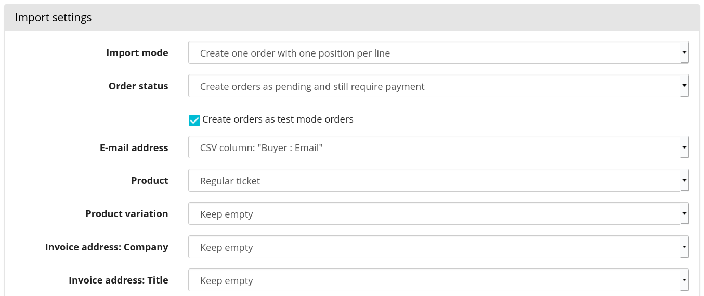Click the arrow on Import mode select
The image size is (704, 296).
(684, 53)
